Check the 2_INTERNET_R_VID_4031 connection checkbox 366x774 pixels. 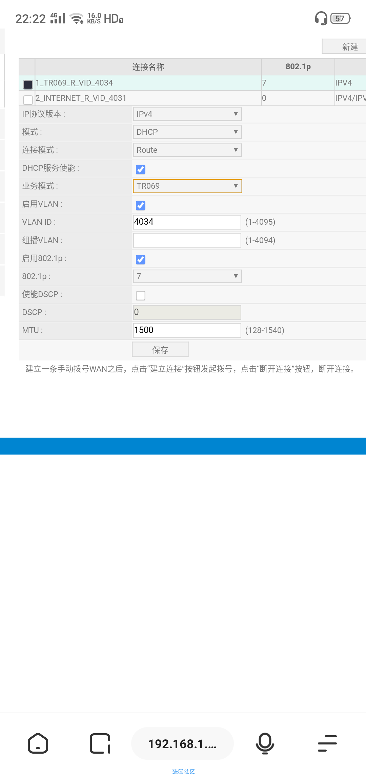coord(28,99)
